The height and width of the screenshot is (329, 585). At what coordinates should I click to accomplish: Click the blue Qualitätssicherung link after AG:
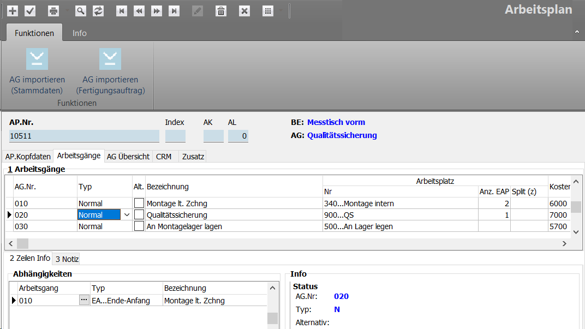point(342,135)
